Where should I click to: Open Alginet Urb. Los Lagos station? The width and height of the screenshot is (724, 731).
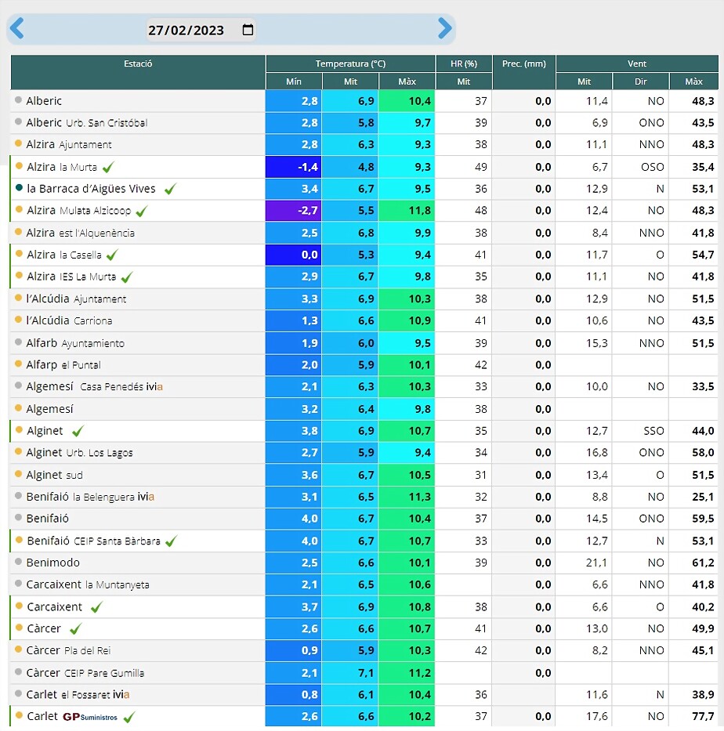coord(79,453)
